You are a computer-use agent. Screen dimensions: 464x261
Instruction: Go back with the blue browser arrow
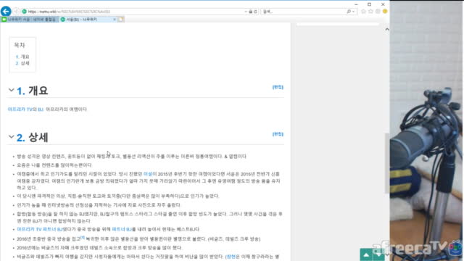(x=6, y=12)
